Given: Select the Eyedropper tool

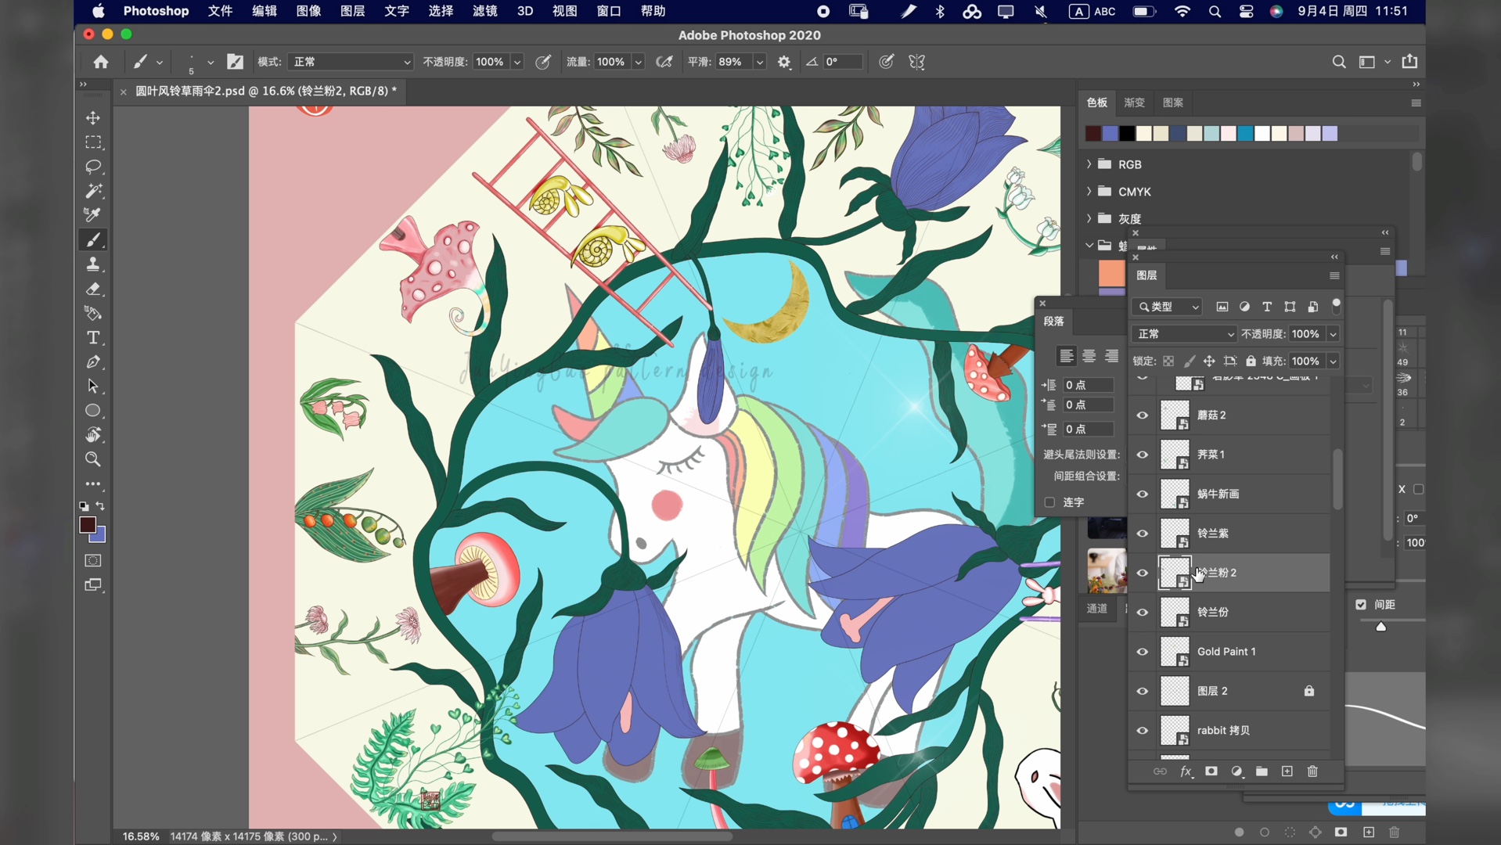Looking at the screenshot, I should click(93, 215).
